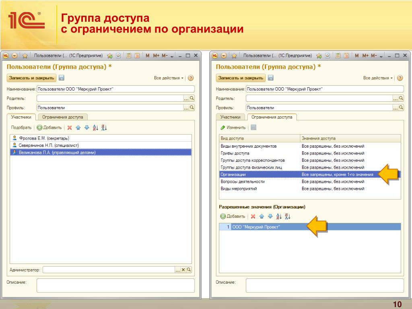The image size is (412, 309).
Task: Click favorites star in right title bar
Action: [234, 56]
